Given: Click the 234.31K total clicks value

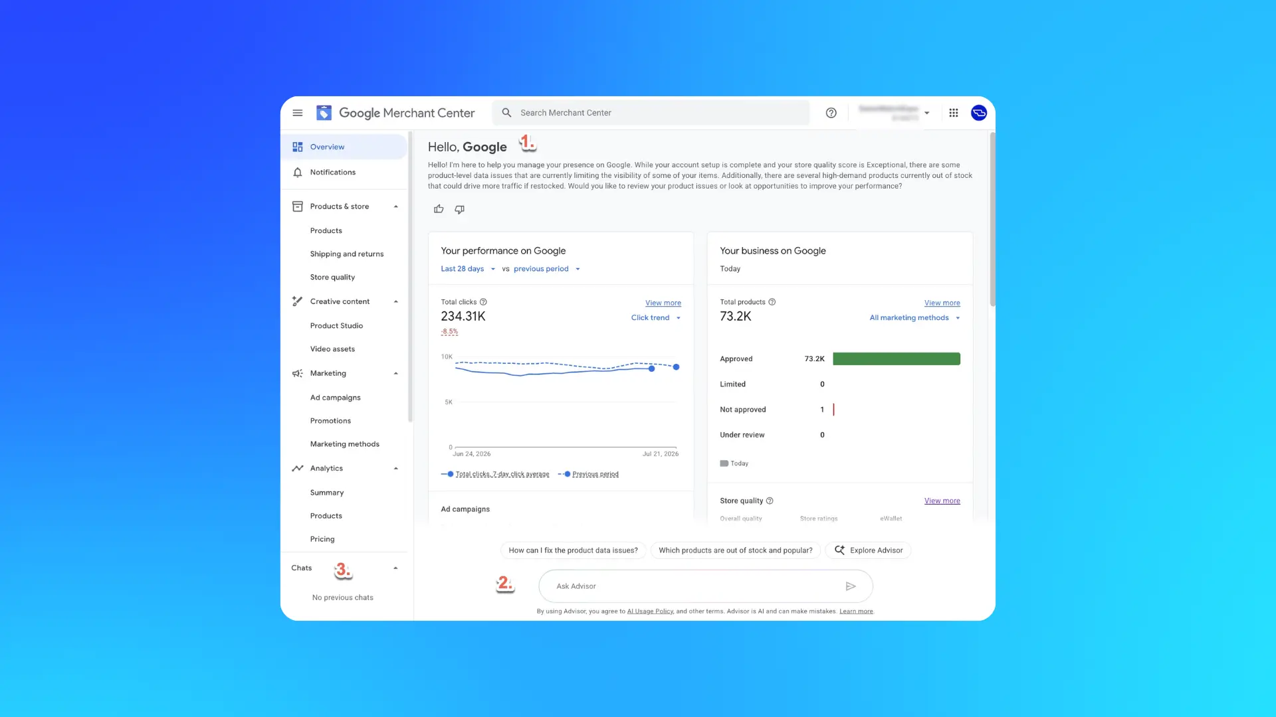Looking at the screenshot, I should [x=463, y=317].
